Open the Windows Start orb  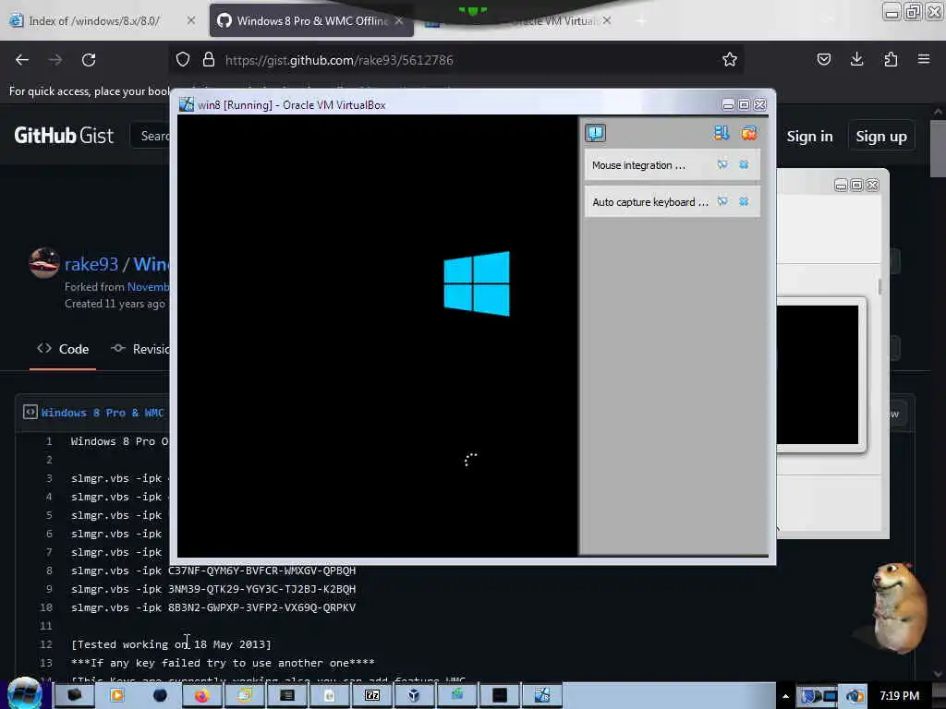tap(24, 694)
